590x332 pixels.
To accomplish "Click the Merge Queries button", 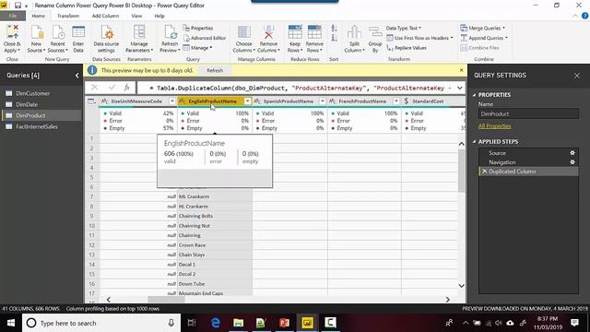I will tap(482, 29).
